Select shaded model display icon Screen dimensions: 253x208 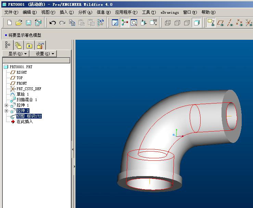coord(197,23)
